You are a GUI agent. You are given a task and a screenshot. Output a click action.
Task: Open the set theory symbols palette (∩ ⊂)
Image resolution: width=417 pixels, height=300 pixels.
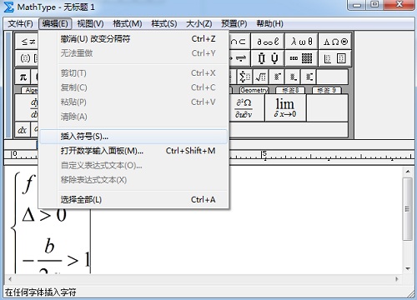pyautogui.click(x=239, y=42)
